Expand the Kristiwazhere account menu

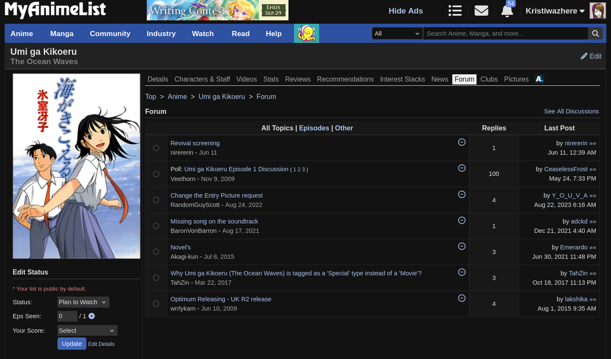(x=555, y=10)
